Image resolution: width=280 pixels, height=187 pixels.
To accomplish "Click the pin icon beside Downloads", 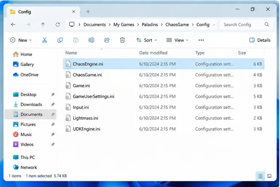I will pyautogui.click(x=53, y=104).
